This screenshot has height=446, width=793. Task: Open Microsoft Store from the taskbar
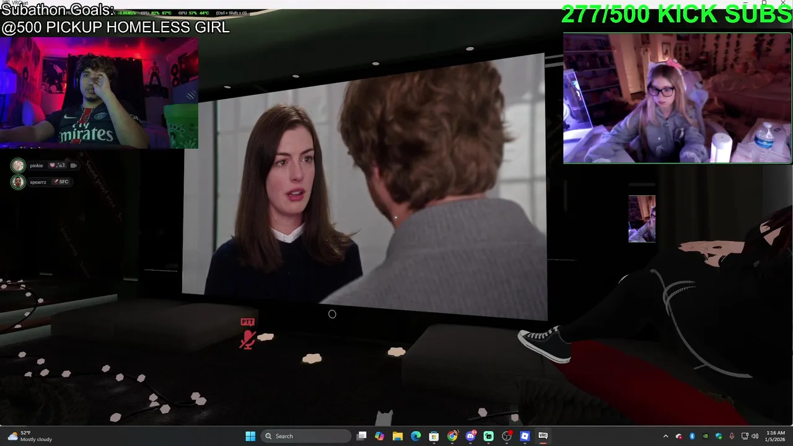[x=434, y=436]
